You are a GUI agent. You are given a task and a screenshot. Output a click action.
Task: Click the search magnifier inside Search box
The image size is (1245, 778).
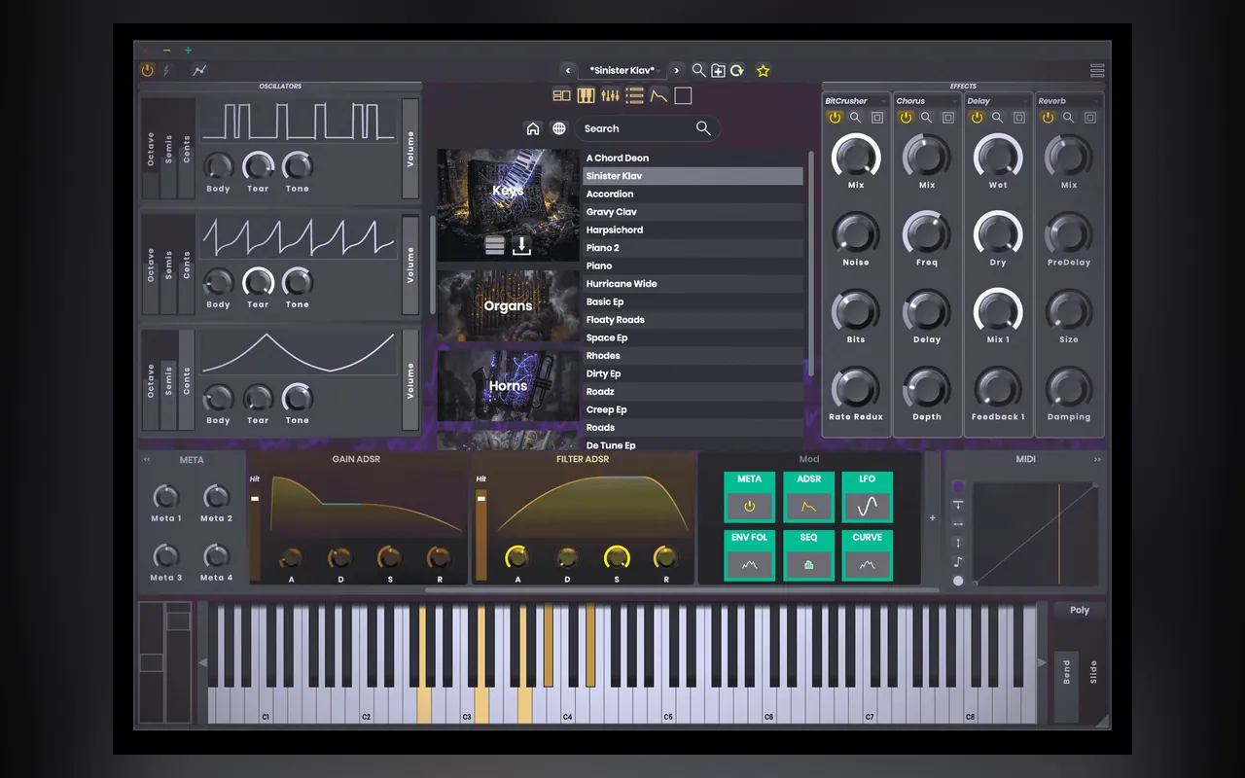[703, 128]
